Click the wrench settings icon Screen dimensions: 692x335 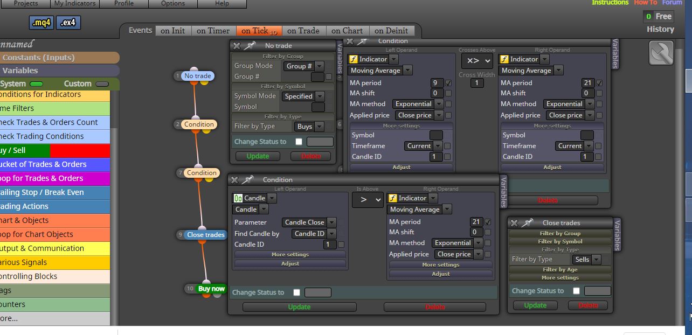pos(661,53)
